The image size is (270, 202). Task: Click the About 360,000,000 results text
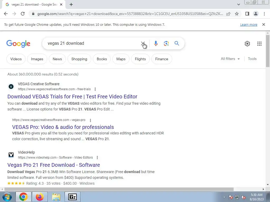click(x=43, y=74)
